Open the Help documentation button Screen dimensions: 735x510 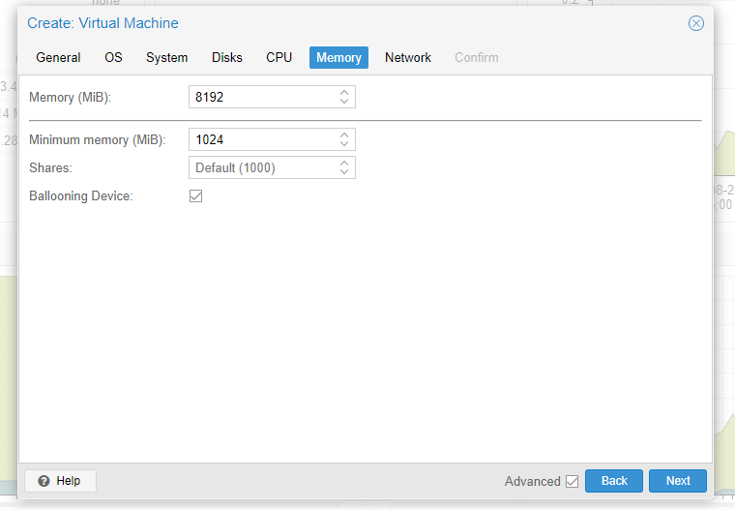(x=60, y=481)
